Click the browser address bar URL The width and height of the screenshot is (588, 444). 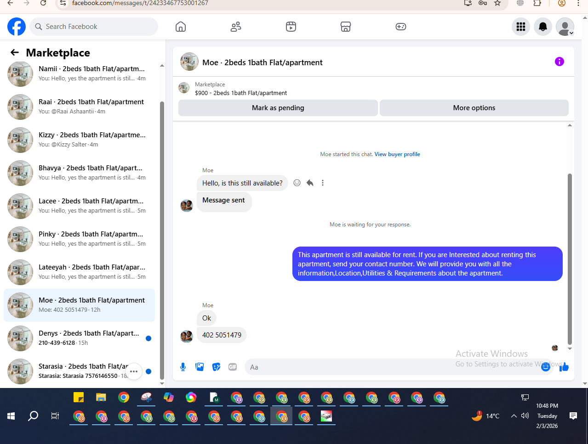click(140, 3)
